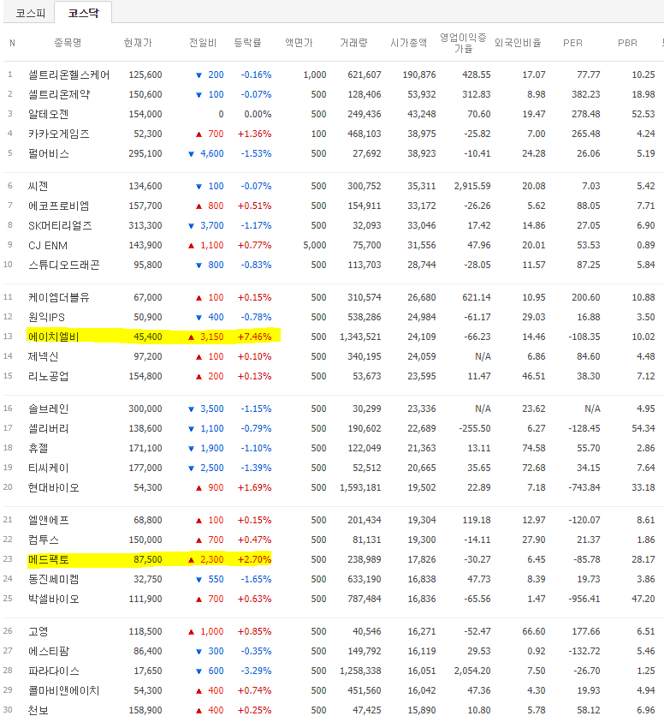The width and height of the screenshot is (664, 722).
Task: Open stock 카카오게임즈
Action: 59,134
